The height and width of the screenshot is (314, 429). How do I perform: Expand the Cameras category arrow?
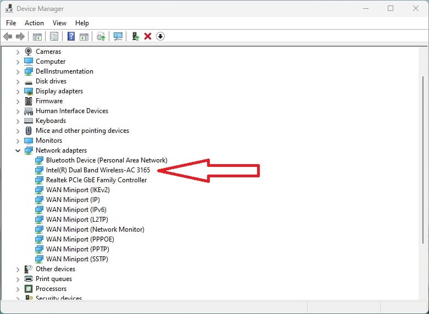(18, 52)
